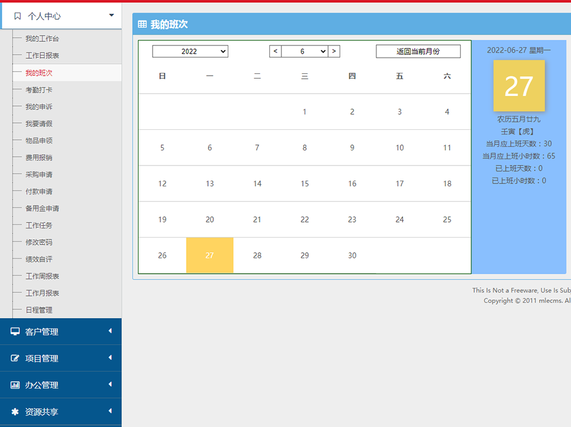Open 费用报销 in sidebar
This screenshot has width=571, height=427.
[x=39, y=158]
